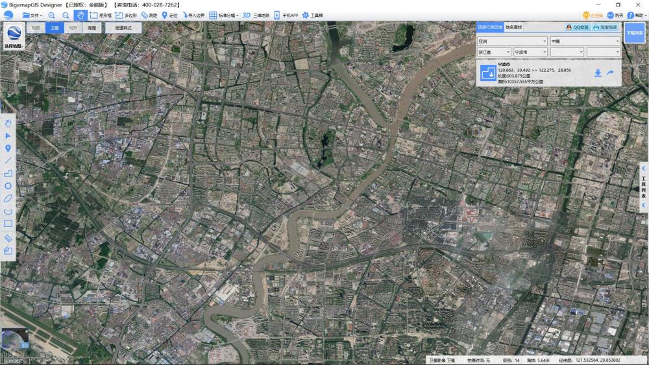Switch to the 卫星 satellite layer tab

pyautogui.click(x=55, y=28)
